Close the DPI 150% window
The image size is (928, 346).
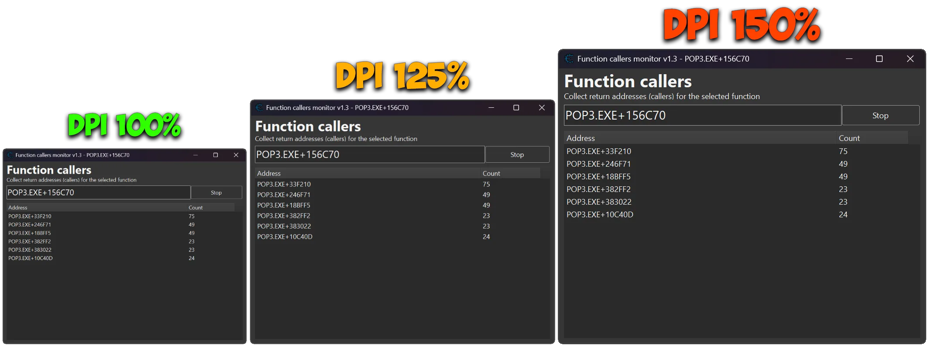[x=910, y=58]
